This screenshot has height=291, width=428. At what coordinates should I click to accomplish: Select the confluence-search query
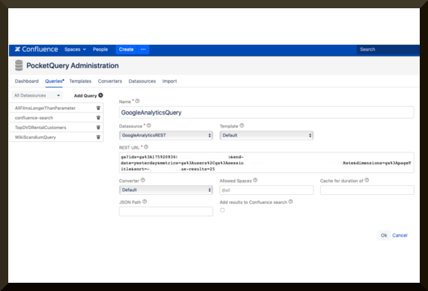coord(34,118)
